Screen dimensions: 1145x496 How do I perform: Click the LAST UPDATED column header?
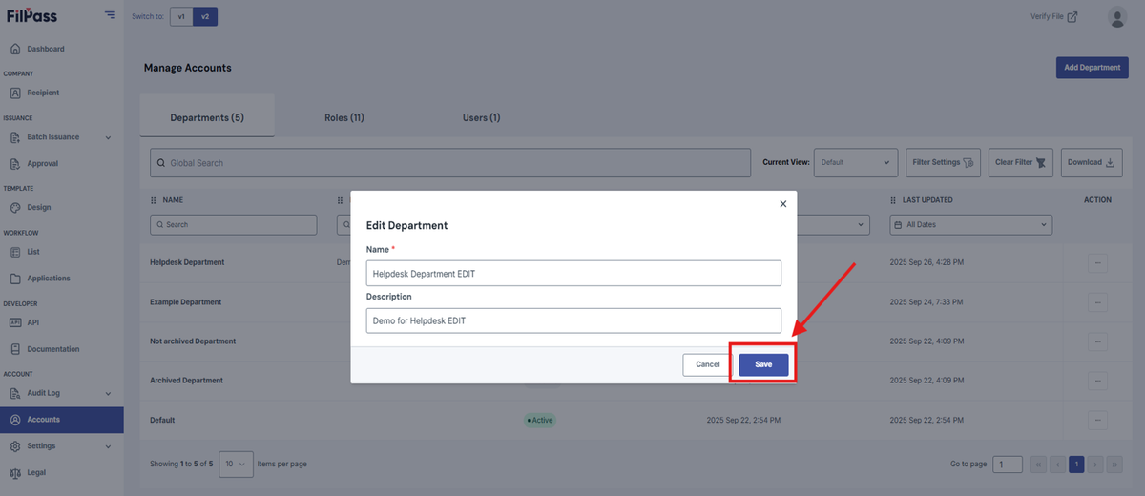pos(926,200)
